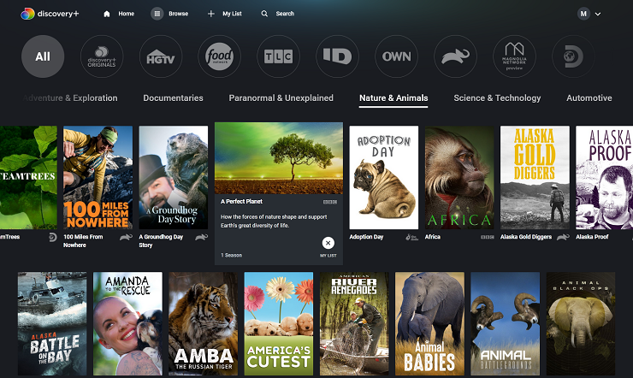Screen dimensions: 633x378
Task: Switch to the Documentaries tab
Action: tap(173, 98)
